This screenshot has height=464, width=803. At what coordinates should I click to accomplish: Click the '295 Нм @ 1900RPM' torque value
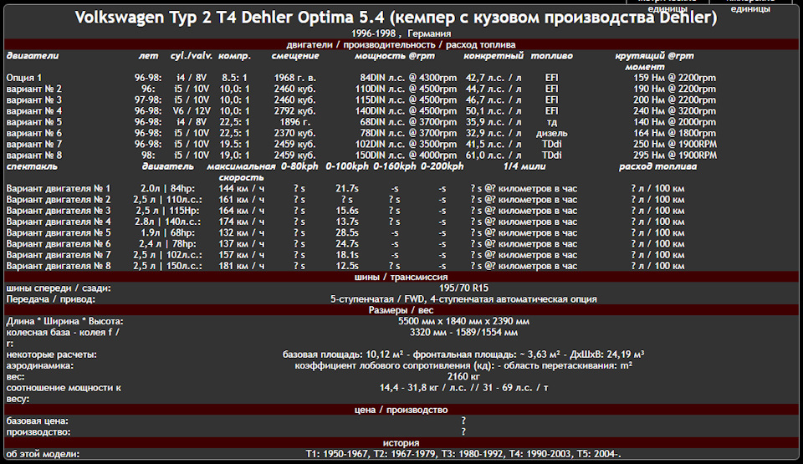(x=675, y=156)
